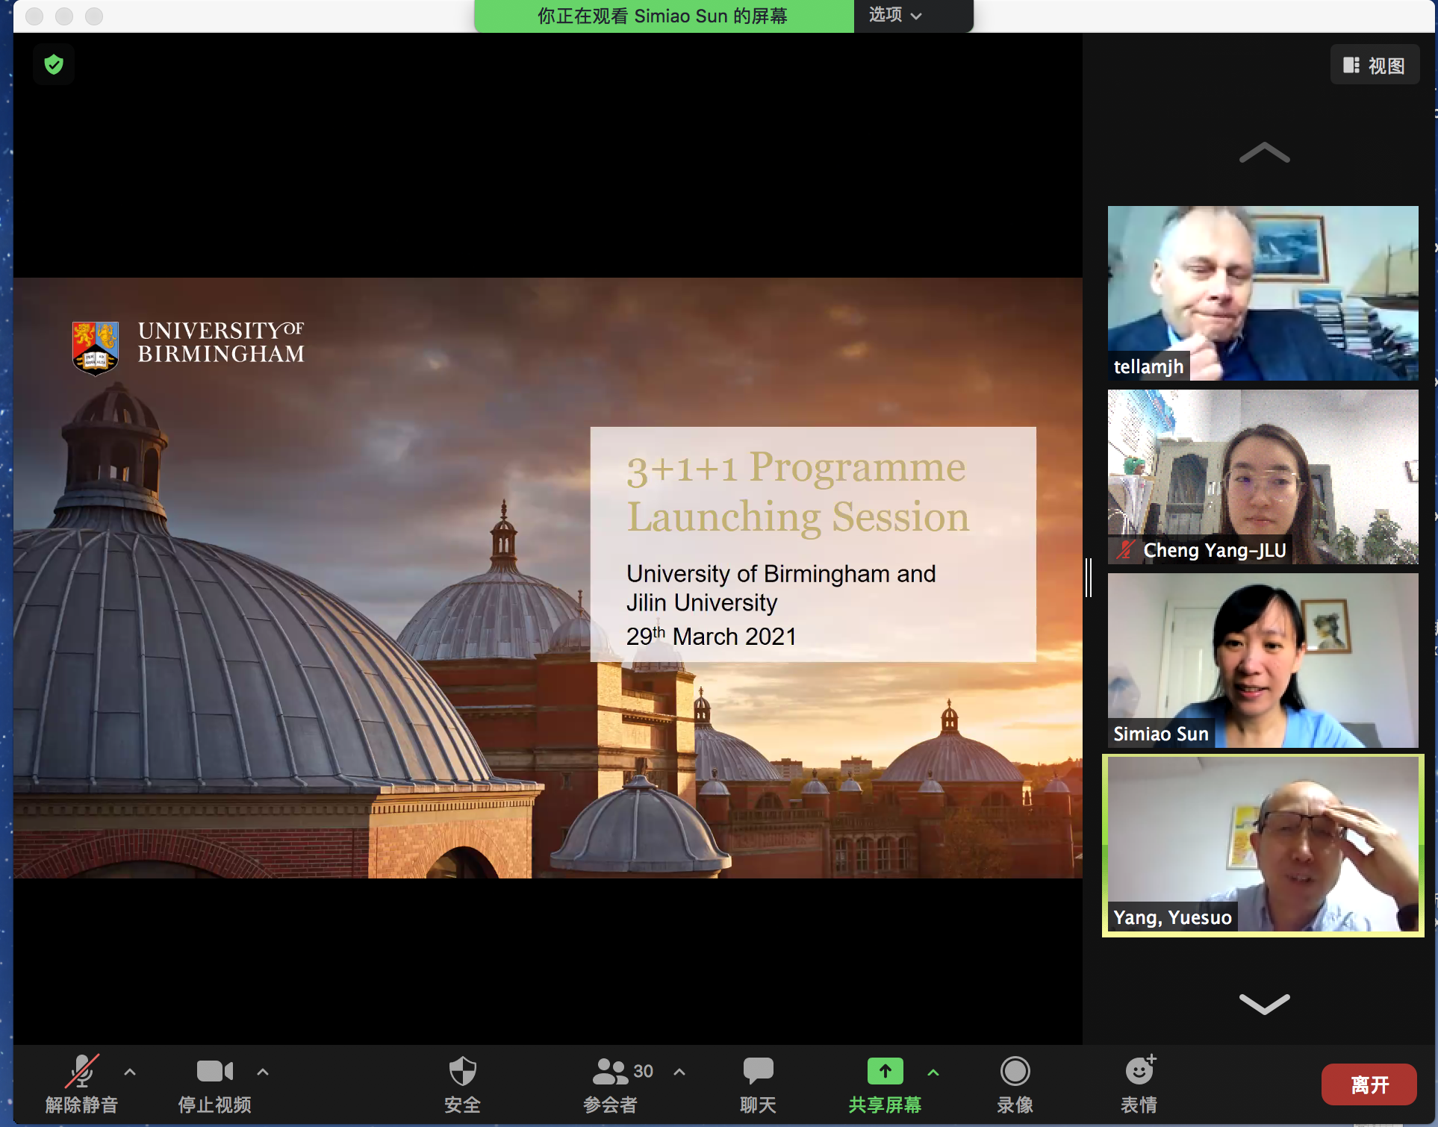Stop video with the camera icon
The height and width of the screenshot is (1127, 1438).
click(214, 1072)
